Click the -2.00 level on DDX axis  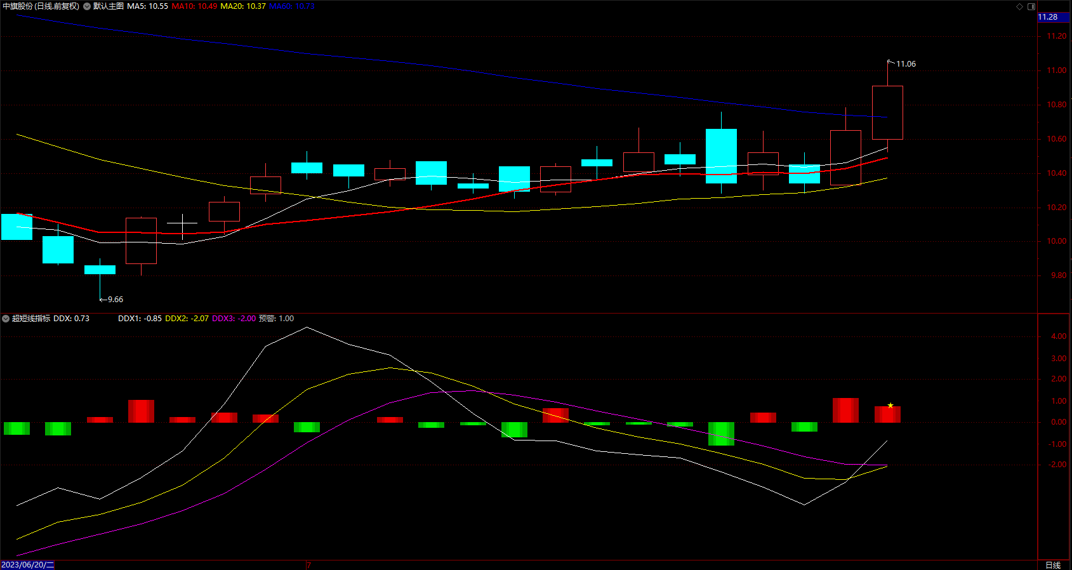[x=1057, y=465]
